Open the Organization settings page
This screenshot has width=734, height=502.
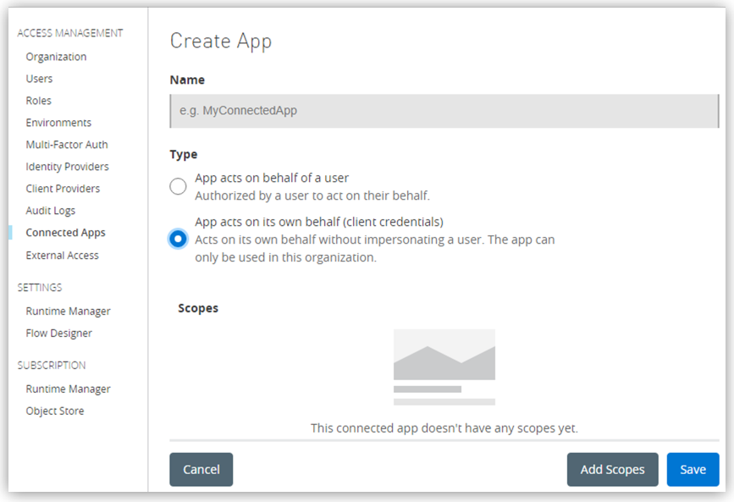[56, 56]
